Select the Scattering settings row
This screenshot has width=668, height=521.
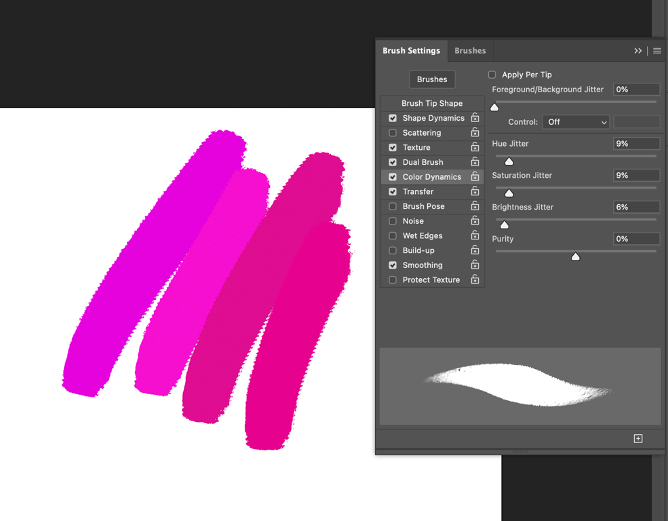click(x=432, y=133)
